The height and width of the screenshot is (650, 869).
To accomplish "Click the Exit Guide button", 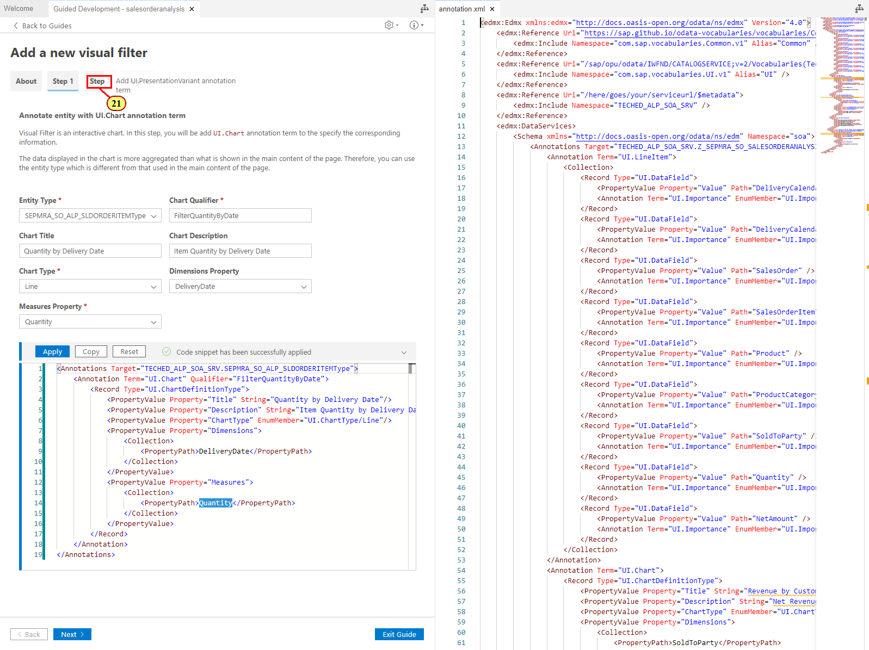I will click(x=399, y=634).
